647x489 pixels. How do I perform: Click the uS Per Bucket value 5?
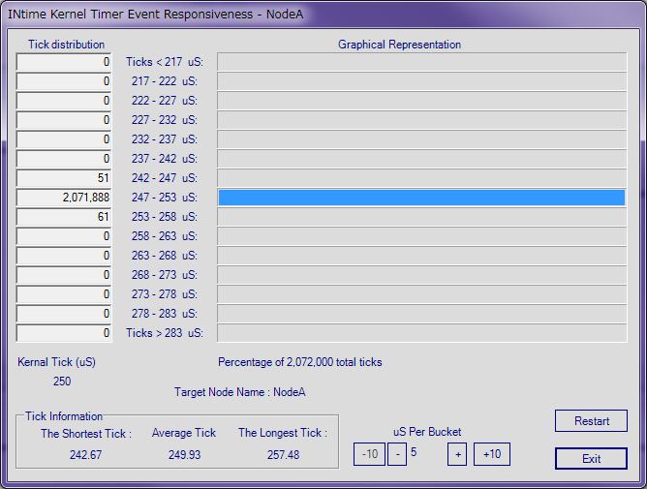pos(414,452)
